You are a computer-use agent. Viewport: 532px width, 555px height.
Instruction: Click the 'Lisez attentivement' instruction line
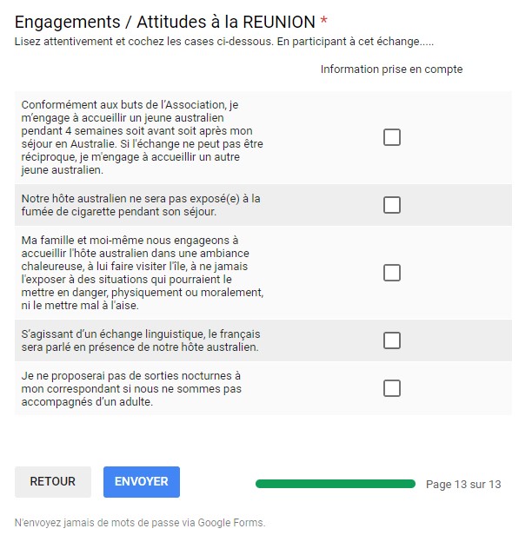point(224,42)
